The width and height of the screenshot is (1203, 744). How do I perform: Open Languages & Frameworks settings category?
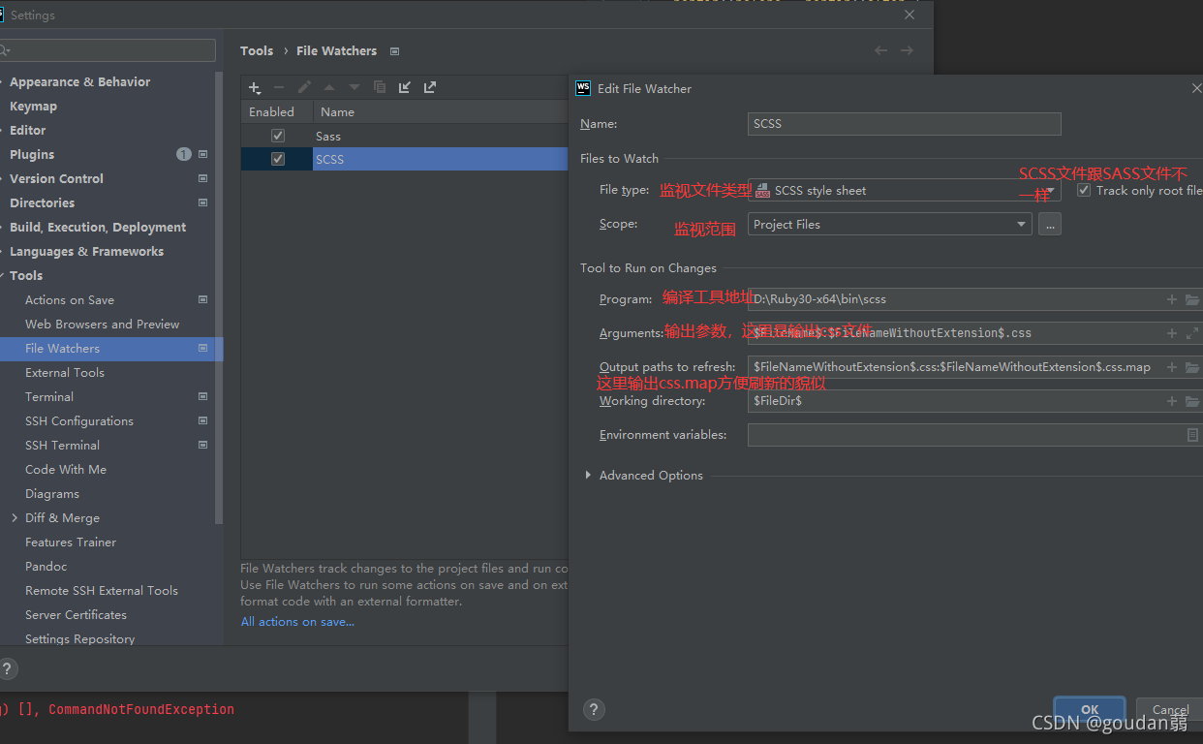86,251
